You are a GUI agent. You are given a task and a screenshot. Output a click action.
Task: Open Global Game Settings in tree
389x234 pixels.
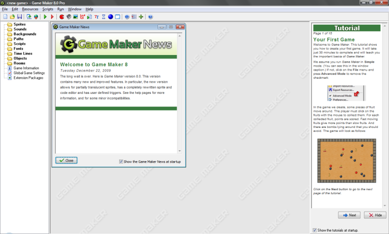click(x=29, y=73)
